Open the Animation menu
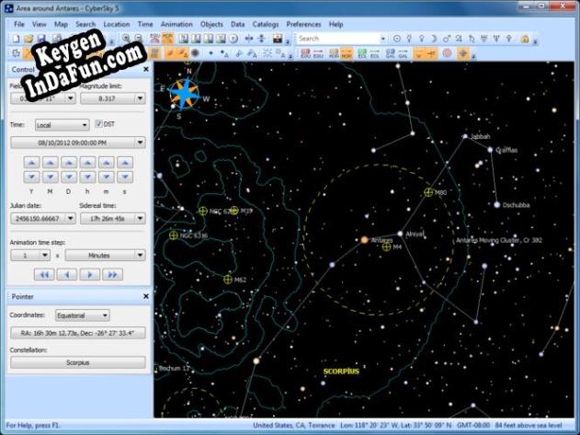Screen dimensions: 580x435 176,25
